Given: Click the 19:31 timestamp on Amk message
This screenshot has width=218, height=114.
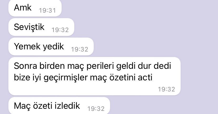Looking at the screenshot, I should tap(47, 11).
